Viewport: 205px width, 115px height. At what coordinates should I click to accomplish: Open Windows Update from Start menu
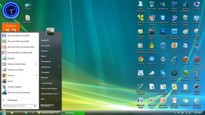pyautogui.click(x=20, y=87)
